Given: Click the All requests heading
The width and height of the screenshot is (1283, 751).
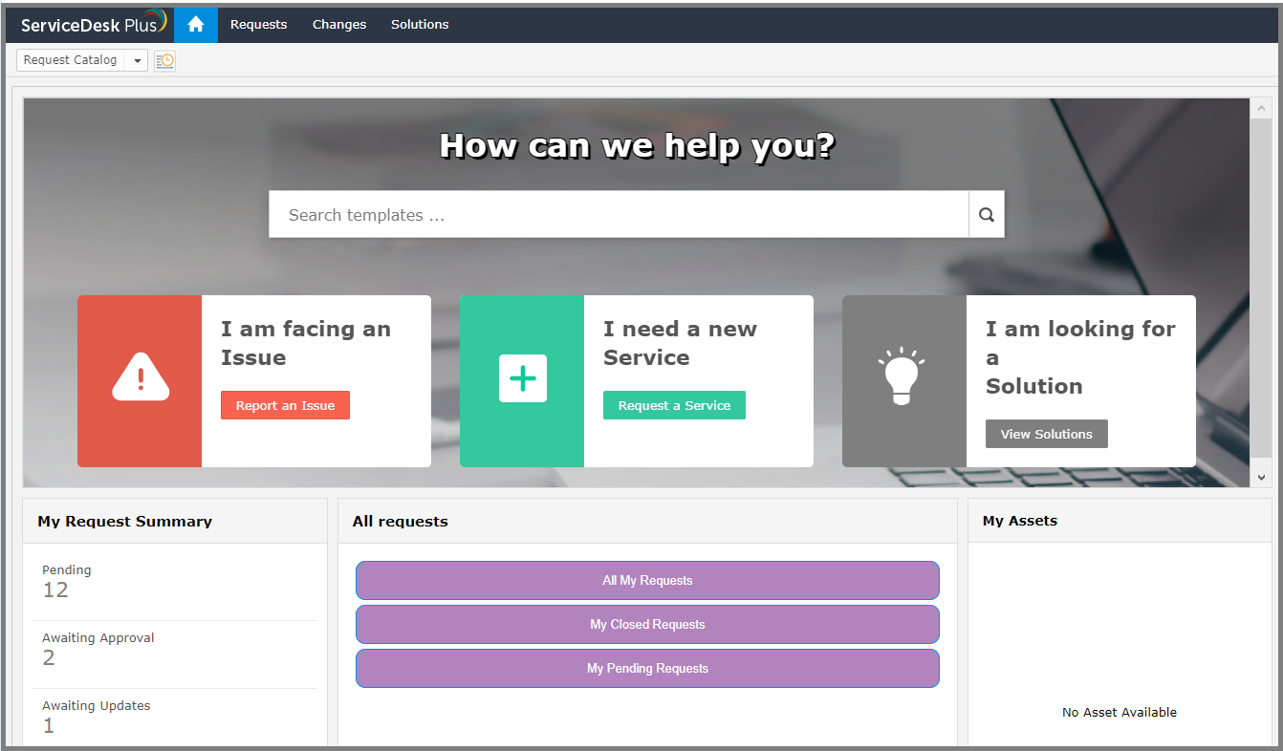Looking at the screenshot, I should point(401,522).
